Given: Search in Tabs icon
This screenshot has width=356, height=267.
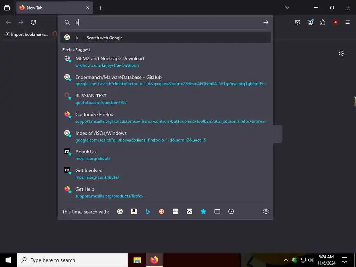Looking at the screenshot, I should tap(217, 211).
